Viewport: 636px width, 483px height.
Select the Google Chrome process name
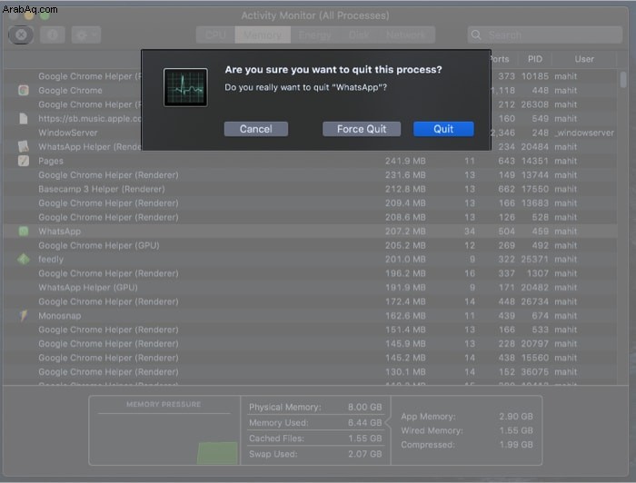pos(70,91)
